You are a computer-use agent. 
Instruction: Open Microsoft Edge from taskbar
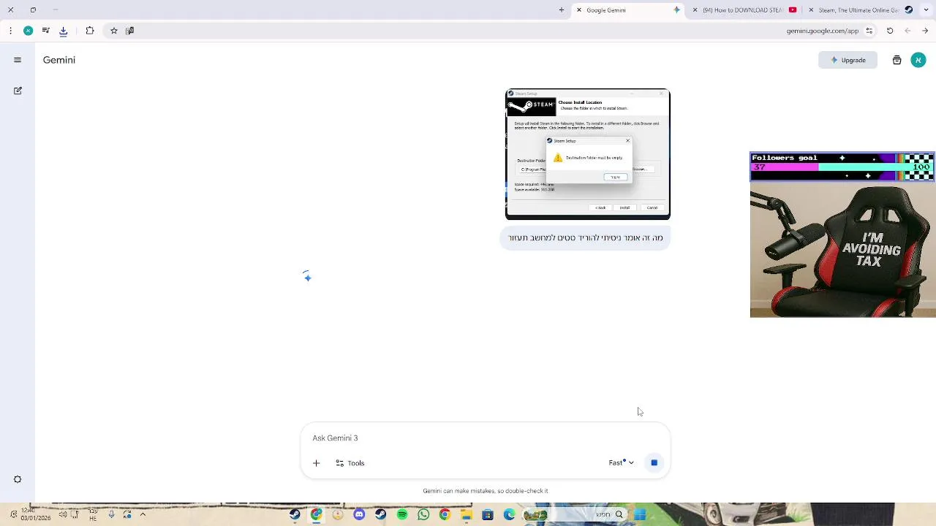coord(509,515)
